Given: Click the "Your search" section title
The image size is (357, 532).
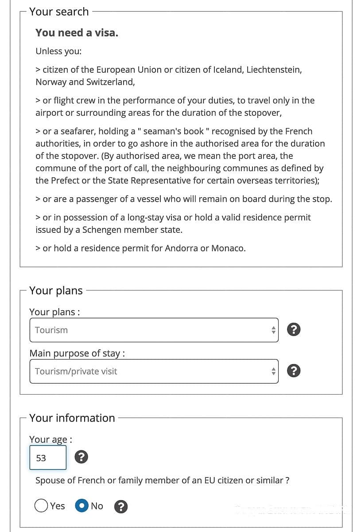Looking at the screenshot, I should pos(59,12).
